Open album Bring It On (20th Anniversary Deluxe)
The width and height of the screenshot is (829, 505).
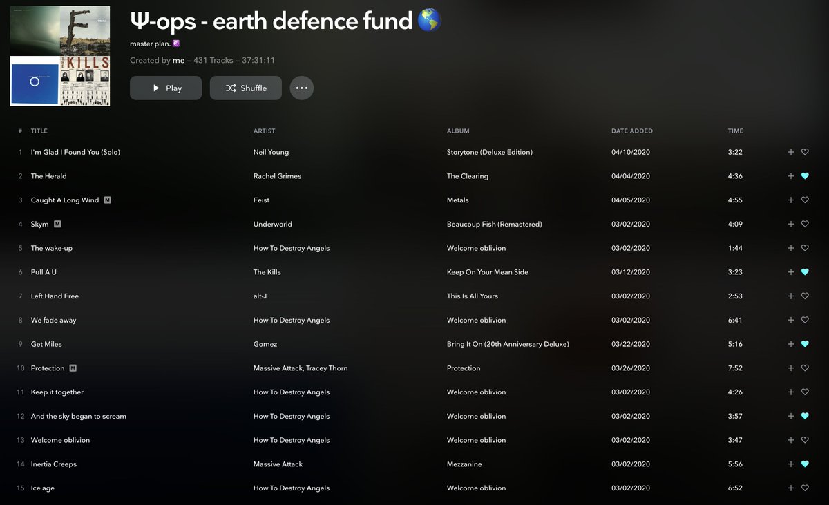click(x=508, y=344)
